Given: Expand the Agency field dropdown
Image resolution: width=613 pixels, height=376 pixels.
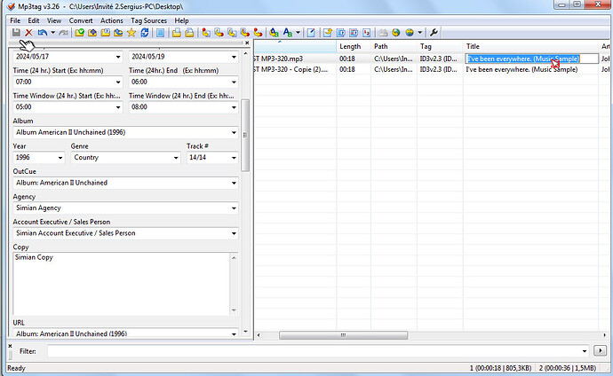Looking at the screenshot, I should point(234,208).
